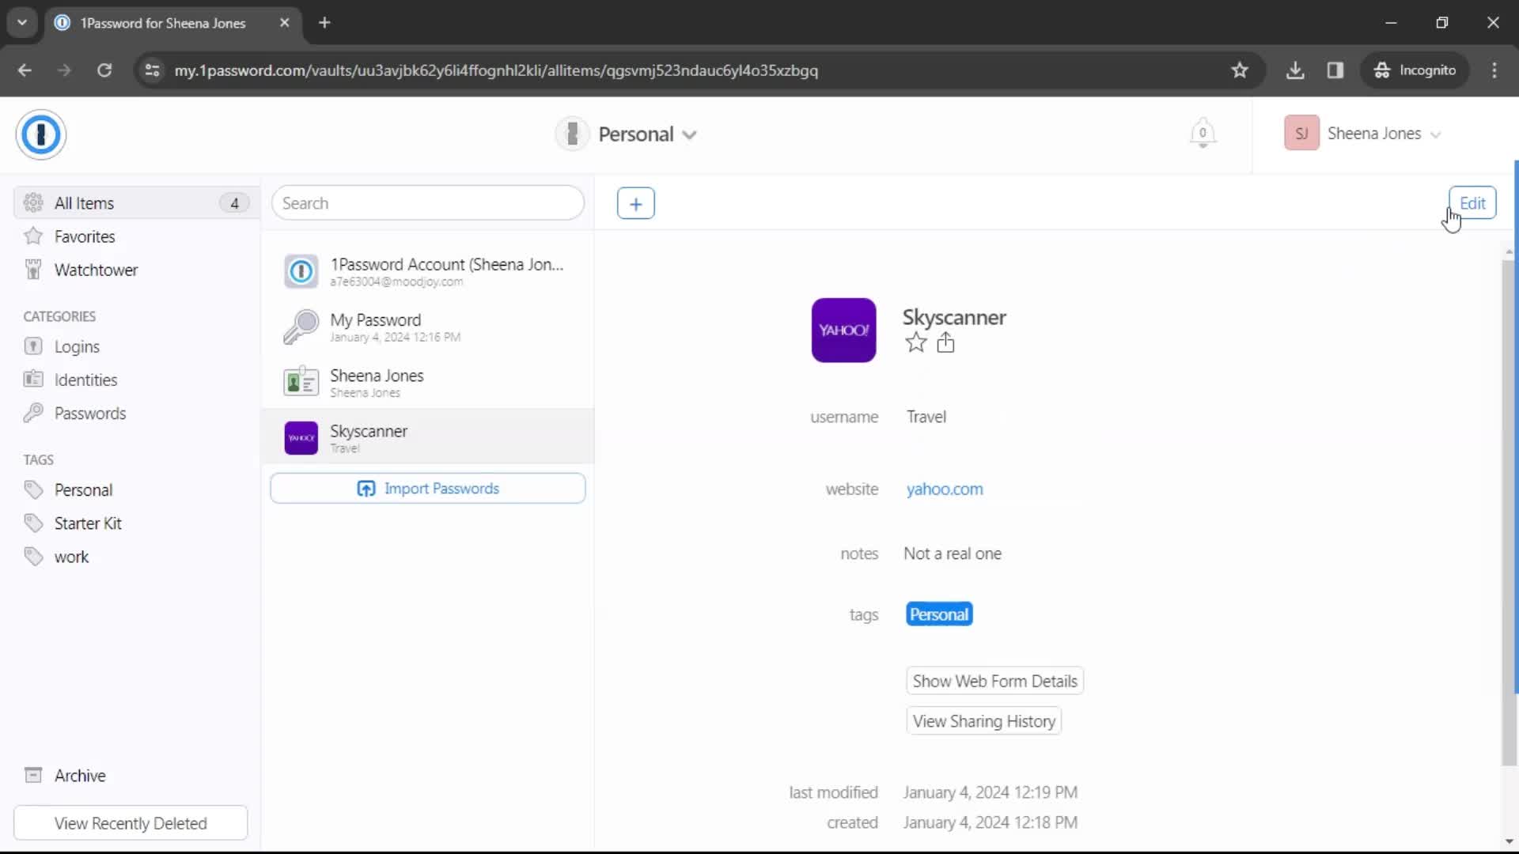Click the share icon next to Skyscanner
The image size is (1519, 854).
pyautogui.click(x=944, y=343)
